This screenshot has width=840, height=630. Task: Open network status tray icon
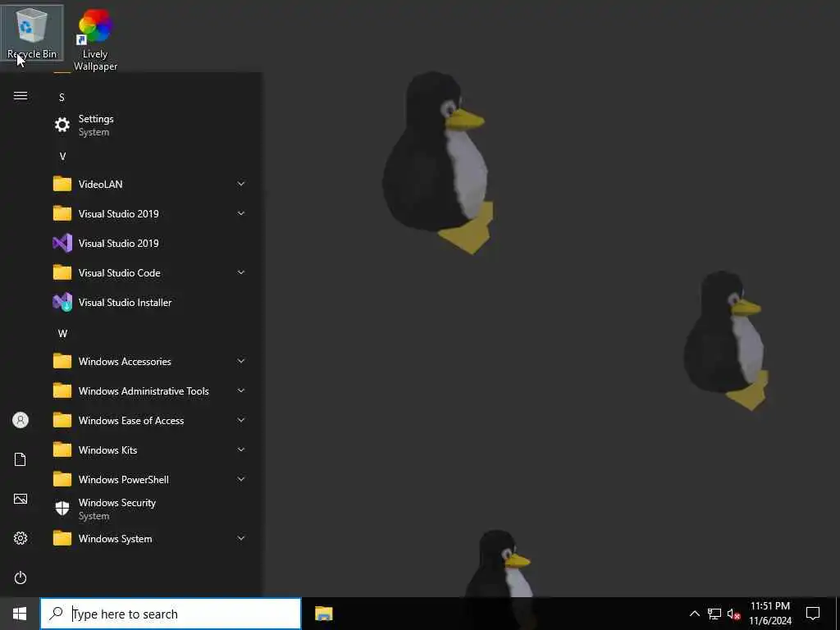coord(714,614)
